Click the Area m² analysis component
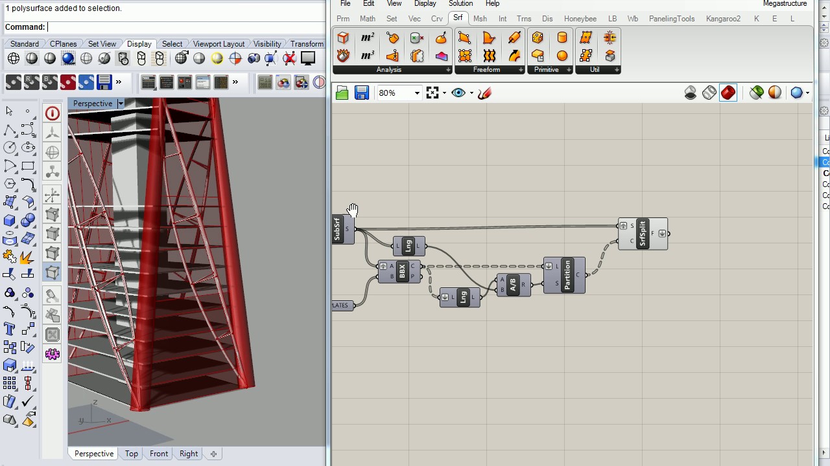 pos(368,38)
